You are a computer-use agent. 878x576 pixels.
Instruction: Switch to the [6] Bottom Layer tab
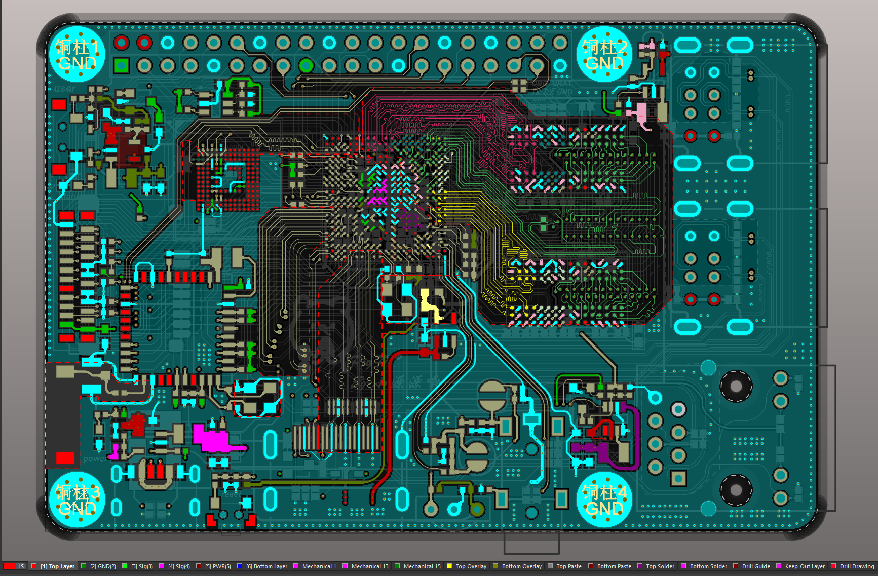[266, 566]
